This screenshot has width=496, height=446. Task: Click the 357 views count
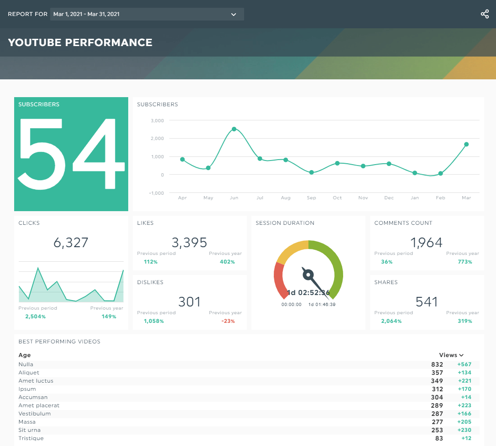click(437, 373)
